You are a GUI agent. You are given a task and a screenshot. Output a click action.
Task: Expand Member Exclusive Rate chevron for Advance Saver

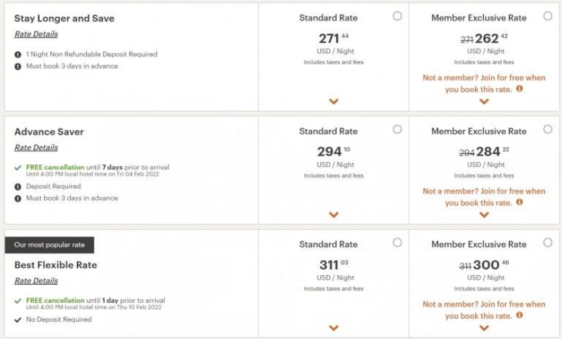coord(484,215)
